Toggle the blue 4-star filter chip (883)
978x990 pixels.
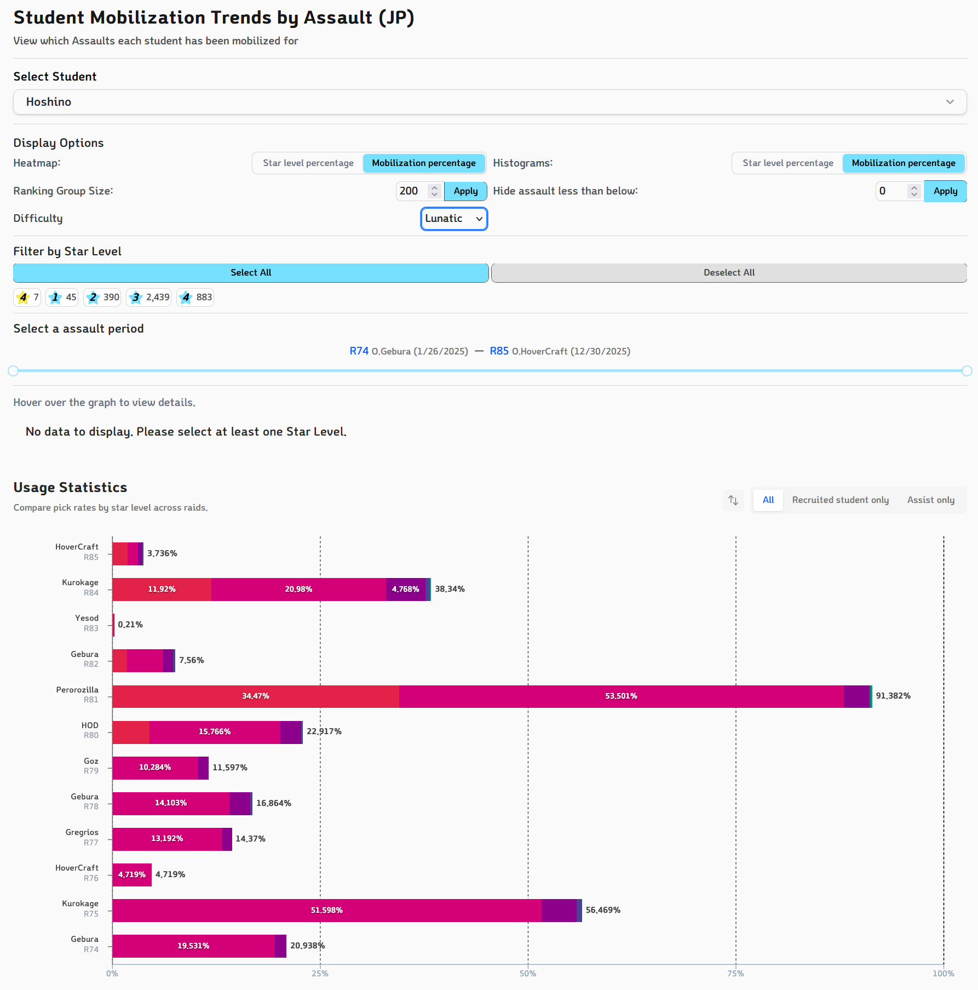[195, 297]
